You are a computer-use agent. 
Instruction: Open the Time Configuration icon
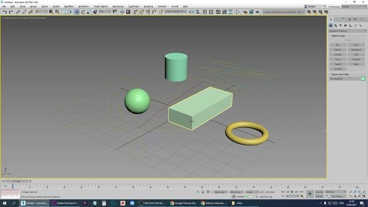(x=302, y=196)
